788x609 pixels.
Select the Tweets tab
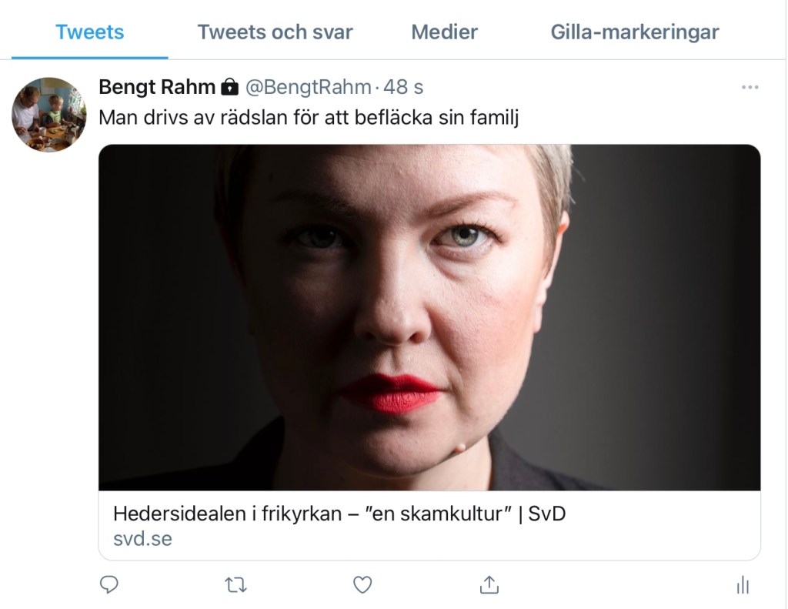pyautogui.click(x=90, y=32)
